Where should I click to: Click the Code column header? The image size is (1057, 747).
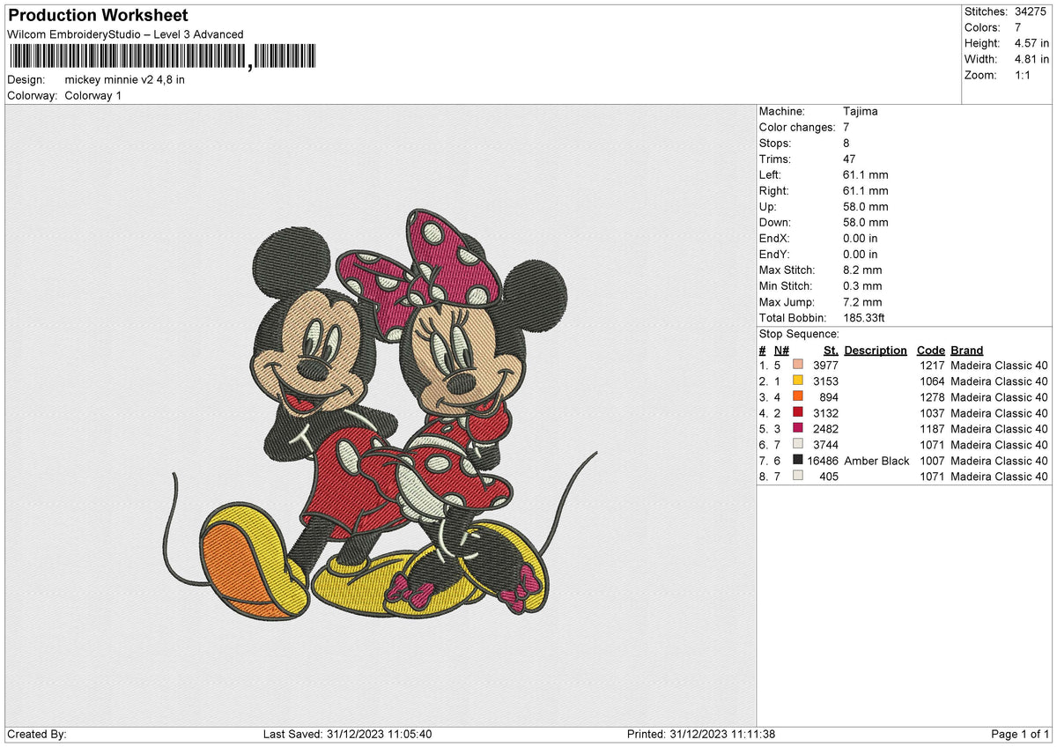pos(931,350)
